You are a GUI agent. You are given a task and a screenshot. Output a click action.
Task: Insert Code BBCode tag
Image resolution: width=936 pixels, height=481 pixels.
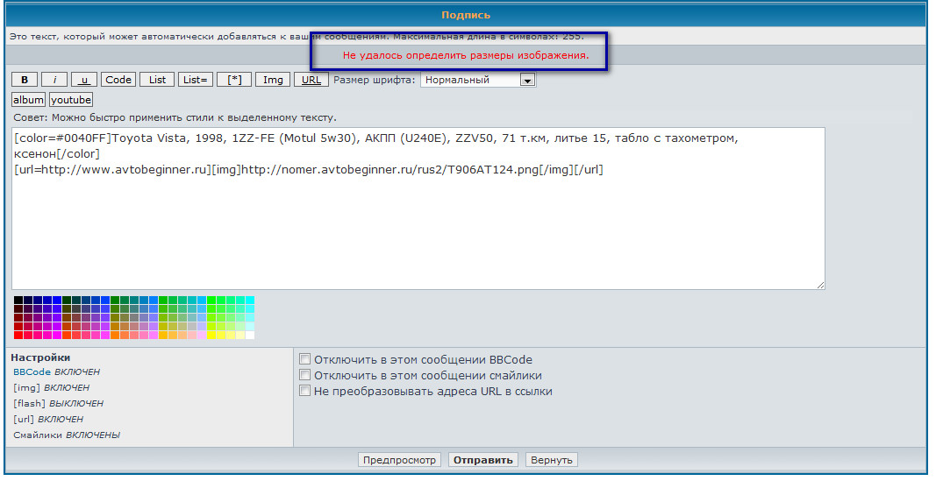[118, 80]
